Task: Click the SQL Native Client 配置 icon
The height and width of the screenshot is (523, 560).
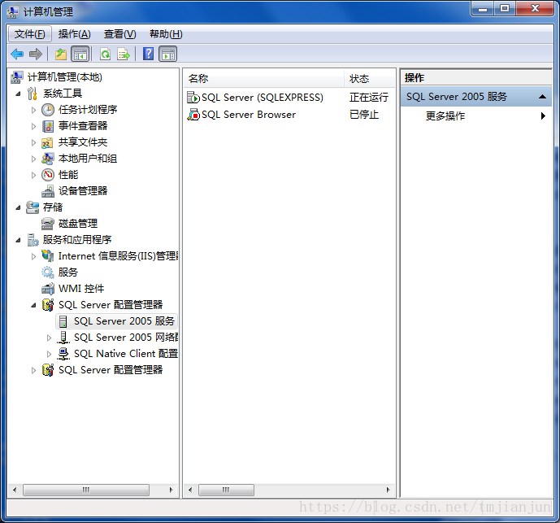Action: 63,354
